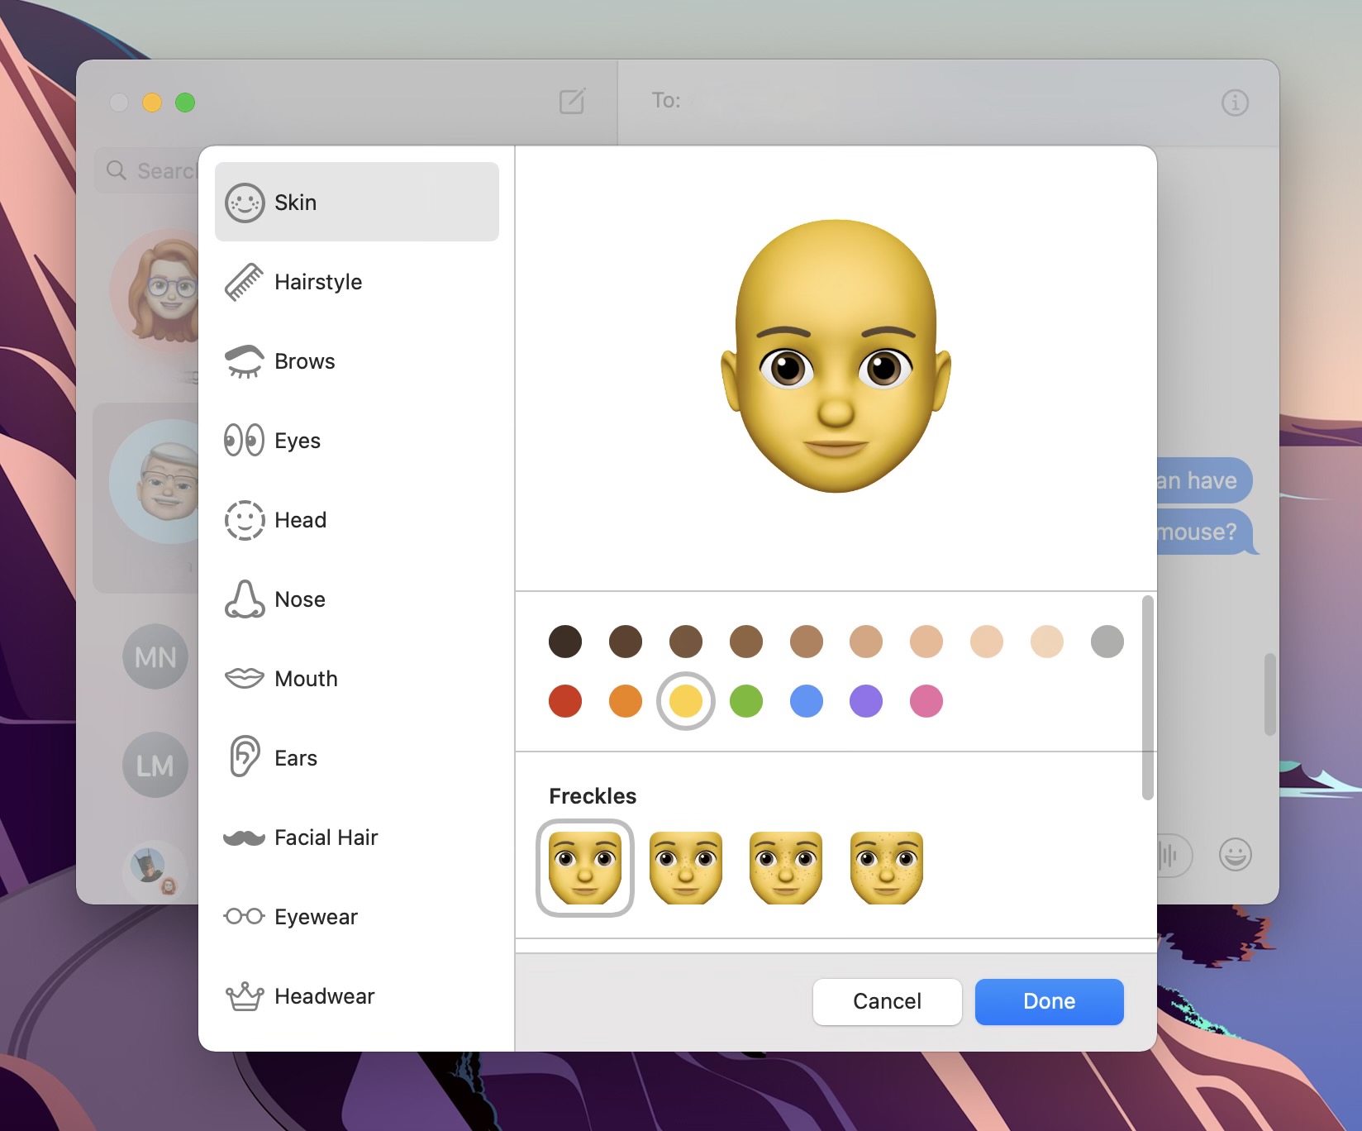
Task: Select the Facial Hair mustache icon
Action: pos(244,837)
